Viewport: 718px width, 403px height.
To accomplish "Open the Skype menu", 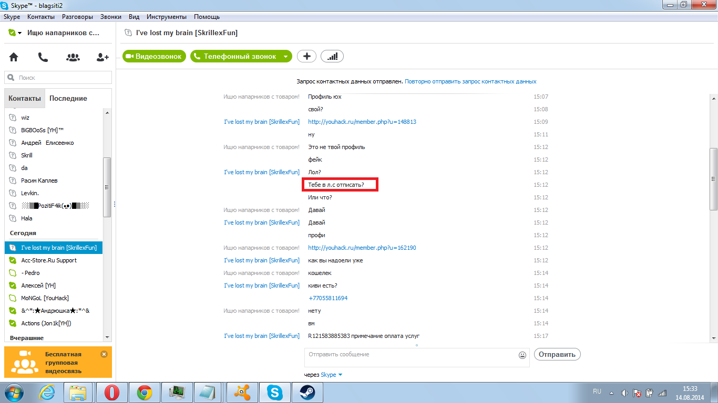I will tap(12, 17).
